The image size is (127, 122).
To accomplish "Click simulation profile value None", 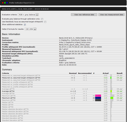I will (61, 56).
